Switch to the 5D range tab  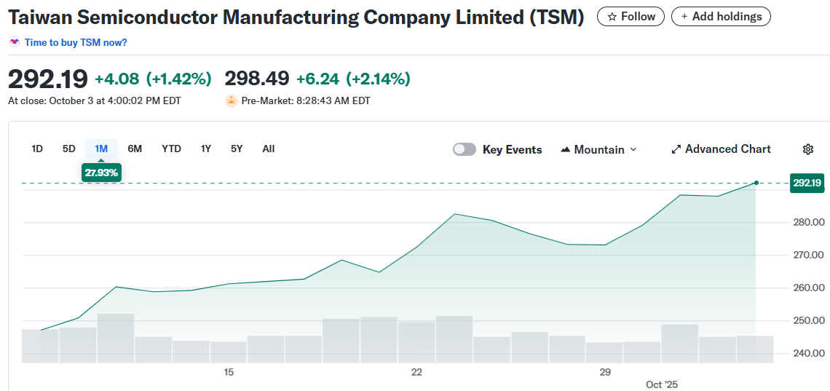pos(69,149)
